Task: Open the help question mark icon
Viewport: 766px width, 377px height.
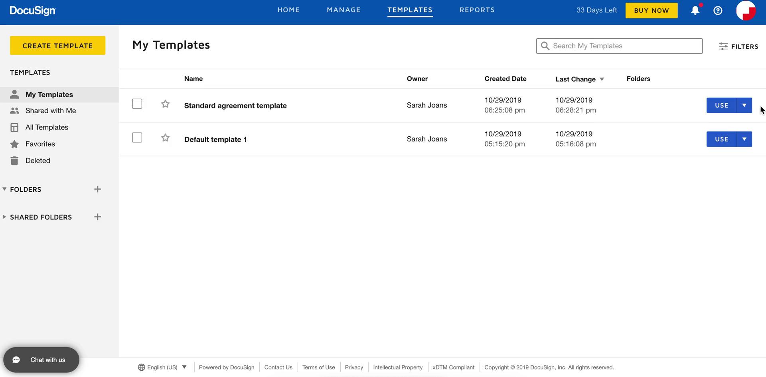Action: coord(718,10)
